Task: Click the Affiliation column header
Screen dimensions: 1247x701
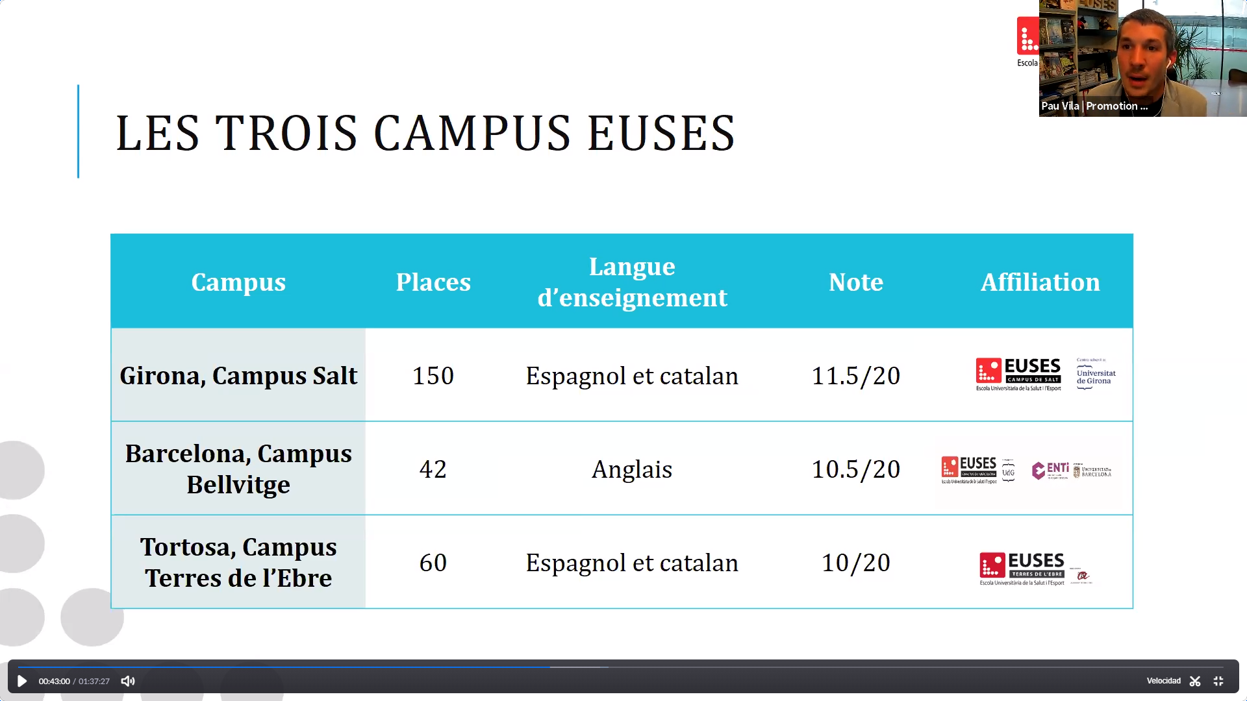Action: 1040,282
